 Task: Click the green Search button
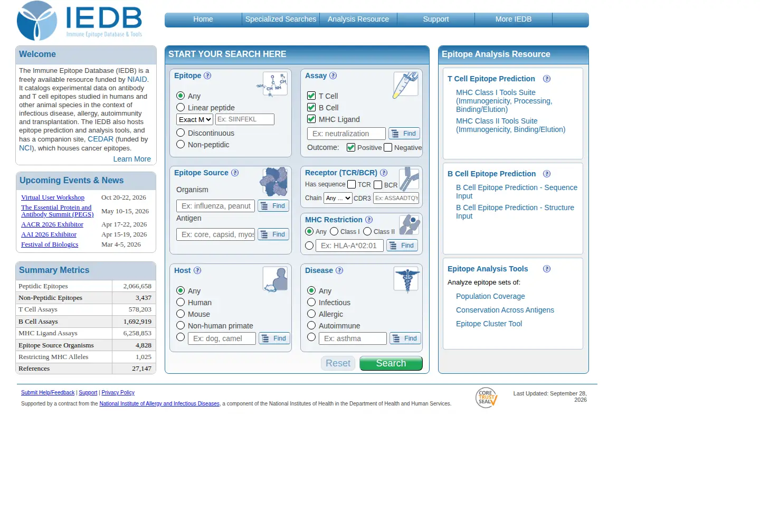(x=391, y=363)
